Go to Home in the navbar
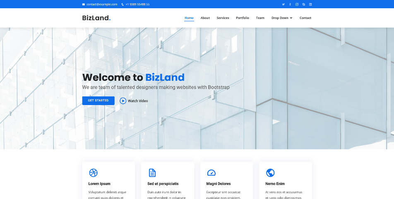 point(189,18)
